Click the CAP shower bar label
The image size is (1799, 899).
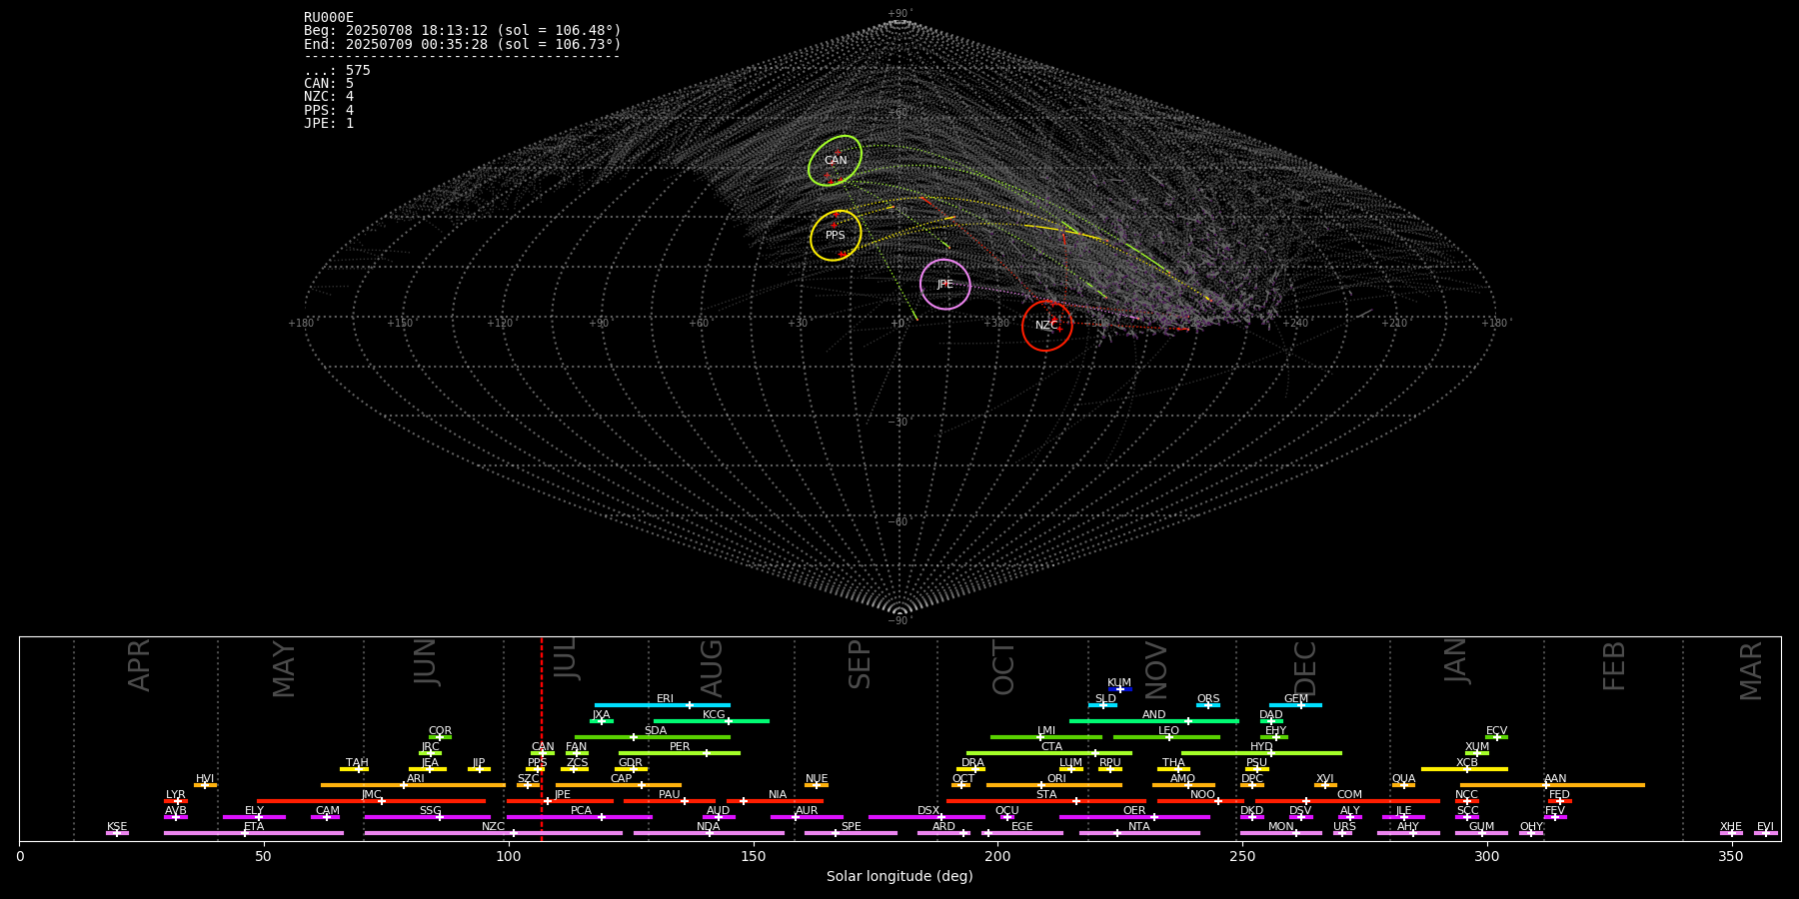point(621,778)
